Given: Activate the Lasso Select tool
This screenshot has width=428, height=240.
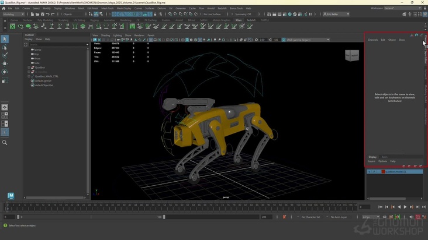Looking at the screenshot, I should coord(5,47).
